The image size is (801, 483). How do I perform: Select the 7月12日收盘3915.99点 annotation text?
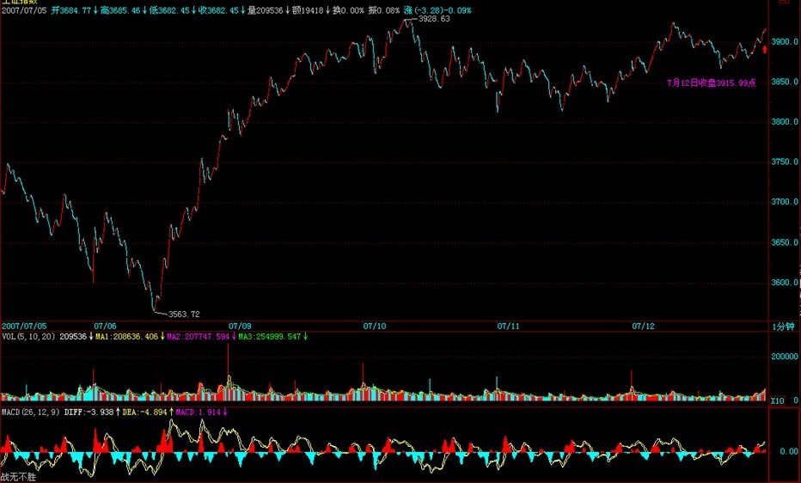(712, 83)
